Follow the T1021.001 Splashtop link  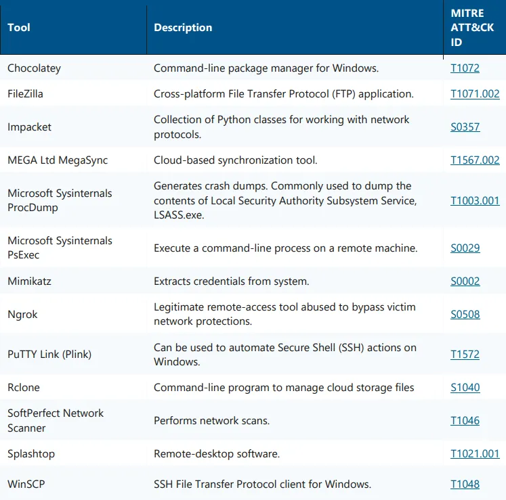pyautogui.click(x=475, y=453)
